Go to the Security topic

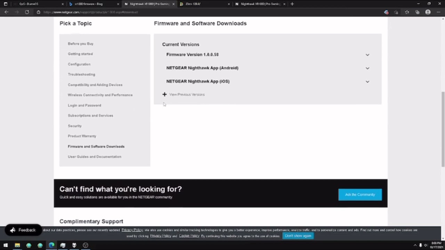75,126
